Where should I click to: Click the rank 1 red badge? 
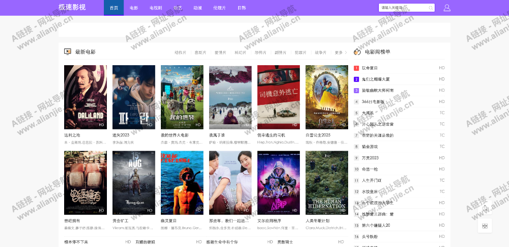tap(356, 68)
